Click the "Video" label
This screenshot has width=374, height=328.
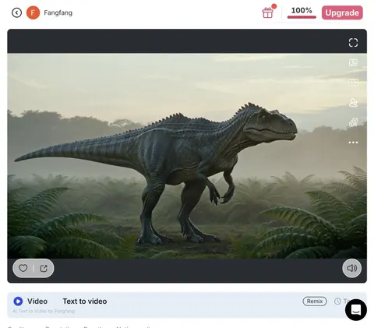click(37, 302)
